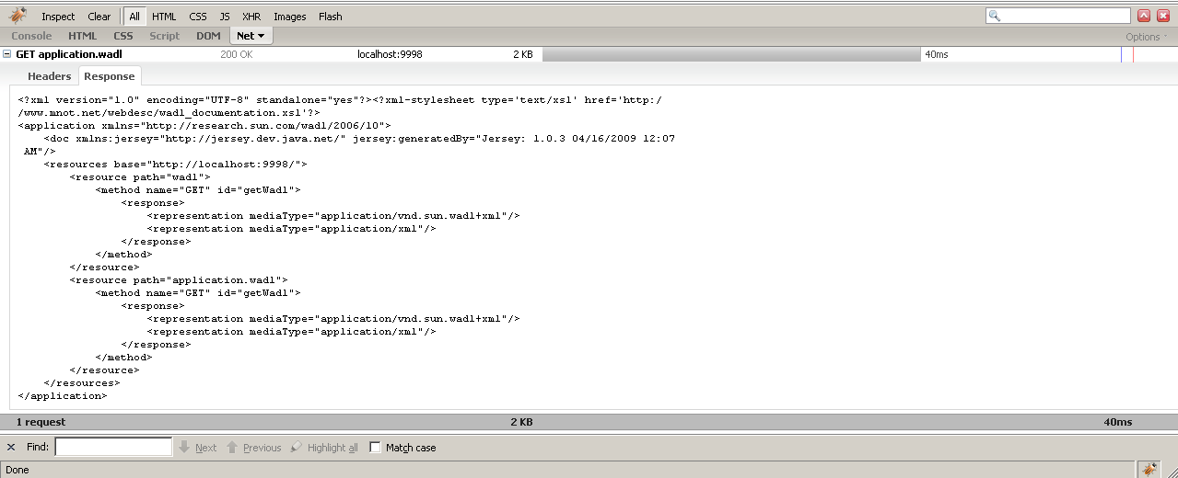Open the Options dropdown
Image resolution: width=1178 pixels, height=478 pixels.
pyautogui.click(x=1146, y=37)
